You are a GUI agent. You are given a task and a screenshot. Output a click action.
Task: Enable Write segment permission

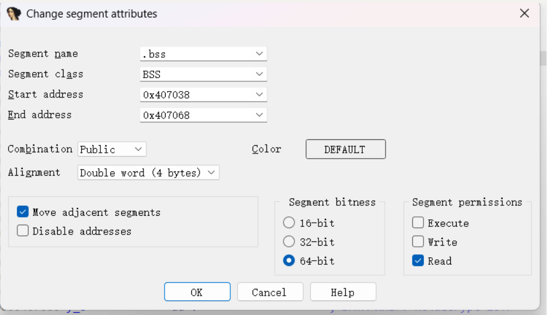pyautogui.click(x=418, y=242)
